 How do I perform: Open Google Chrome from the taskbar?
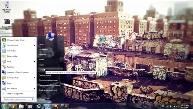pyautogui.click(x=12, y=106)
